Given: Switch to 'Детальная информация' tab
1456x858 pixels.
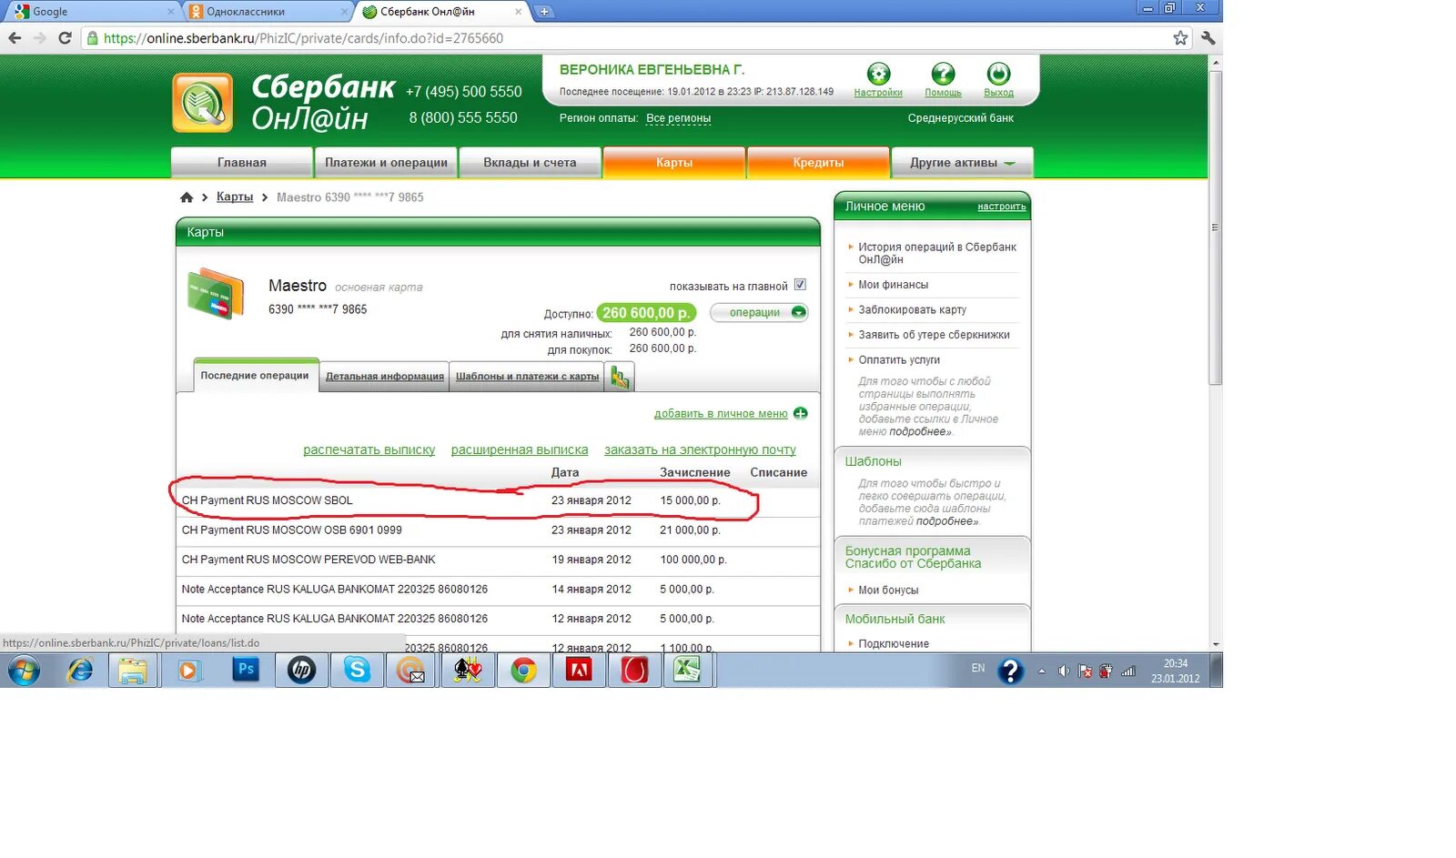Looking at the screenshot, I should [x=385, y=376].
